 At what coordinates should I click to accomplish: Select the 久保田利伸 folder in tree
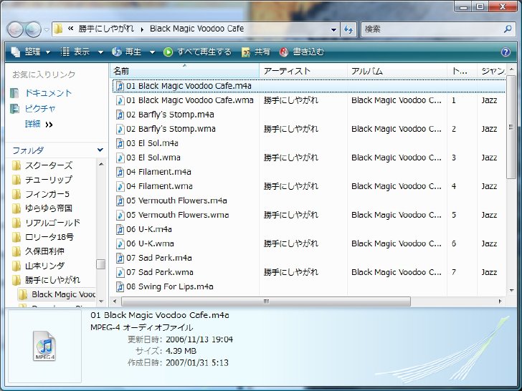tap(44, 251)
